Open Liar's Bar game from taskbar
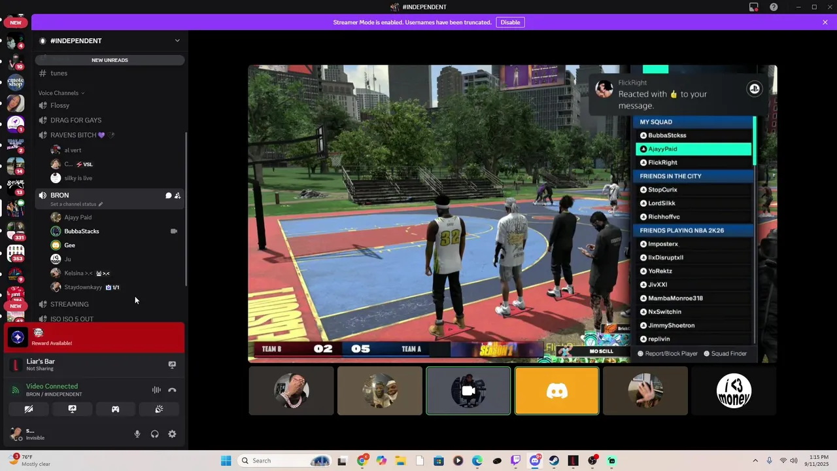This screenshot has width=837, height=471. pos(573,461)
